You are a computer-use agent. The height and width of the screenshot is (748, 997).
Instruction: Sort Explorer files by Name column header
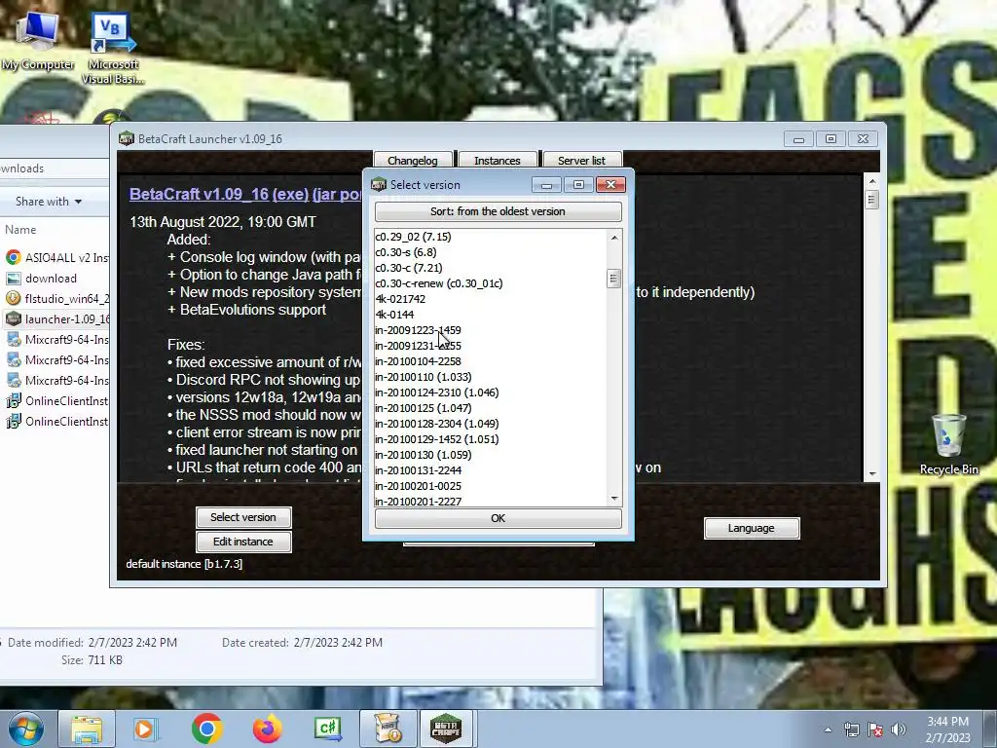click(x=20, y=230)
